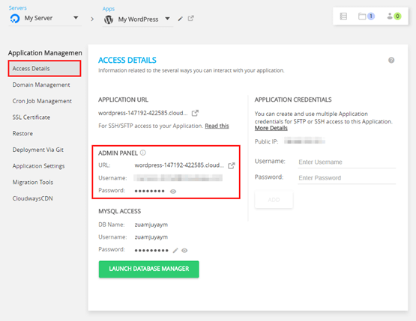This screenshot has height=321, width=416.
Task: Click the blurred Admin Panel username
Action: tap(178, 178)
